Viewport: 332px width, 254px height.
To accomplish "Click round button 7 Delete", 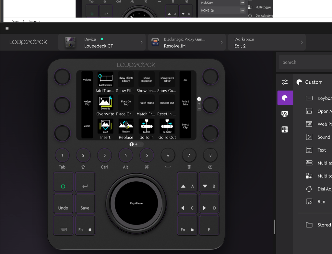I will coord(189,155).
